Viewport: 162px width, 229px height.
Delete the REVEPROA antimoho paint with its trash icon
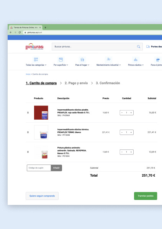pos(28,152)
